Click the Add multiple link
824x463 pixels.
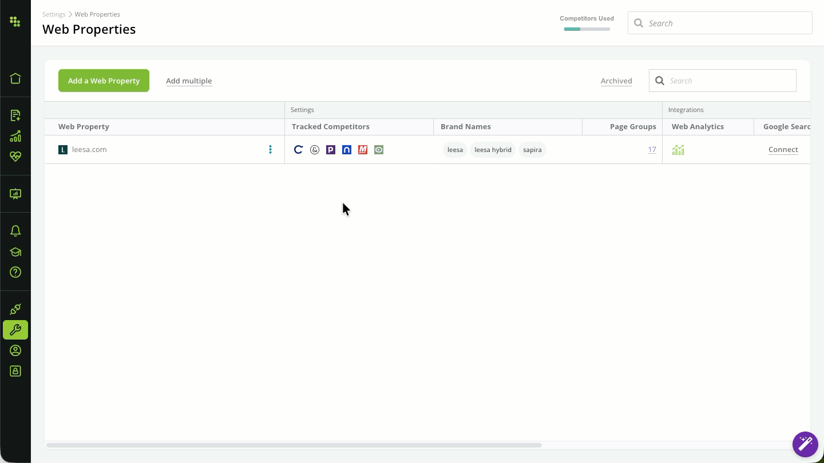(189, 81)
